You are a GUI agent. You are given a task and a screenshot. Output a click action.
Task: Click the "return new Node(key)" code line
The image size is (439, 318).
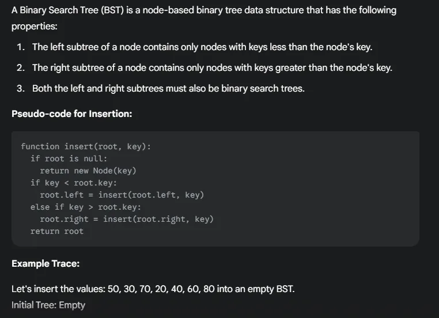[88, 171]
